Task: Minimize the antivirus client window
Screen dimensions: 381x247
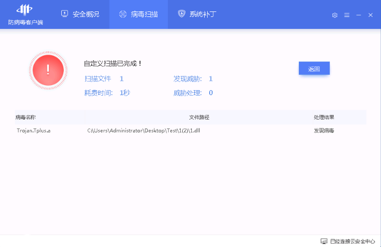Action: 359,15
